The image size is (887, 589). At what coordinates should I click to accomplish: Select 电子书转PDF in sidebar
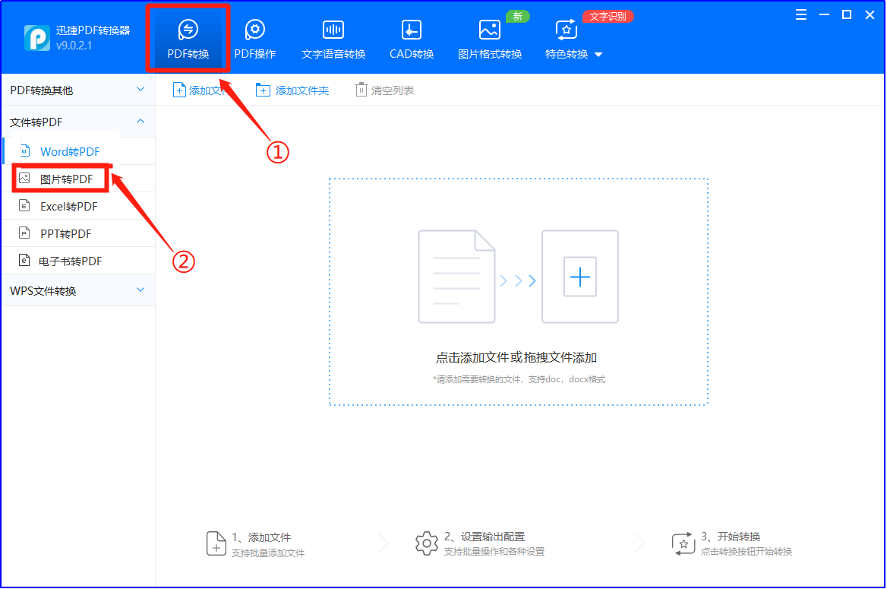click(78, 261)
